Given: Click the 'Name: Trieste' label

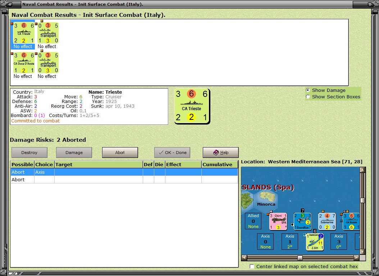Looking at the screenshot, I should tap(105, 92).
